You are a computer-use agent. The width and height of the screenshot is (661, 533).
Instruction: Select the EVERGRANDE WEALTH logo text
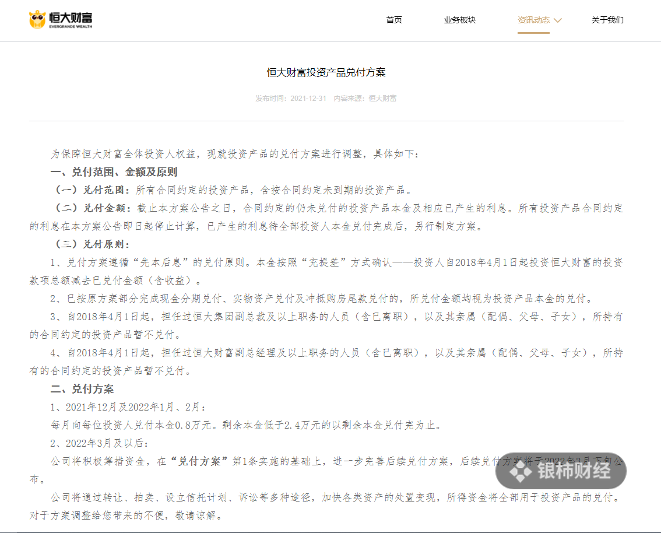point(71,26)
